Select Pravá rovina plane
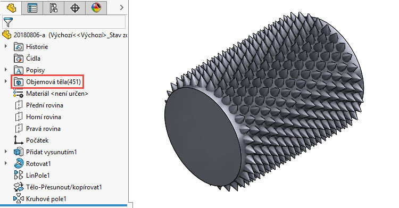 click(x=43, y=129)
